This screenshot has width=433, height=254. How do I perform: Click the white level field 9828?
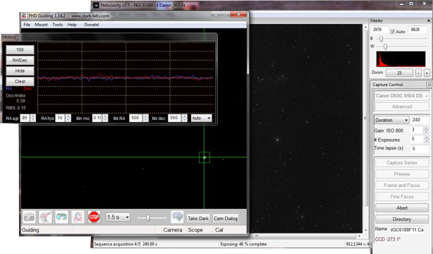tap(417, 30)
